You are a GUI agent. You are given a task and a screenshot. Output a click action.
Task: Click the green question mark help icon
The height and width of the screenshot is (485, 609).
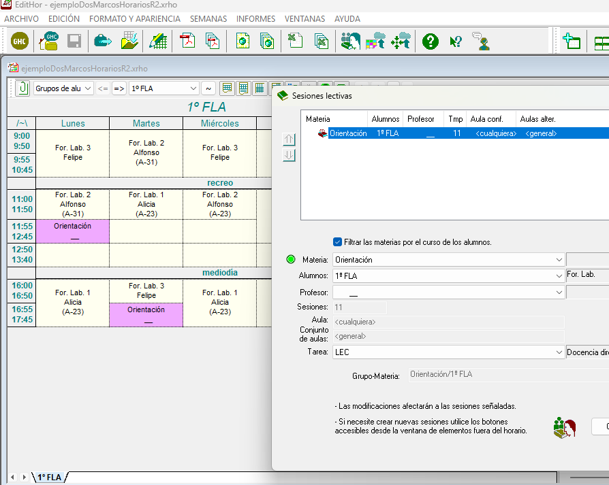tap(431, 41)
